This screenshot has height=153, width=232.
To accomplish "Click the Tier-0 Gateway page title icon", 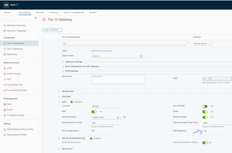I will click(44, 20).
